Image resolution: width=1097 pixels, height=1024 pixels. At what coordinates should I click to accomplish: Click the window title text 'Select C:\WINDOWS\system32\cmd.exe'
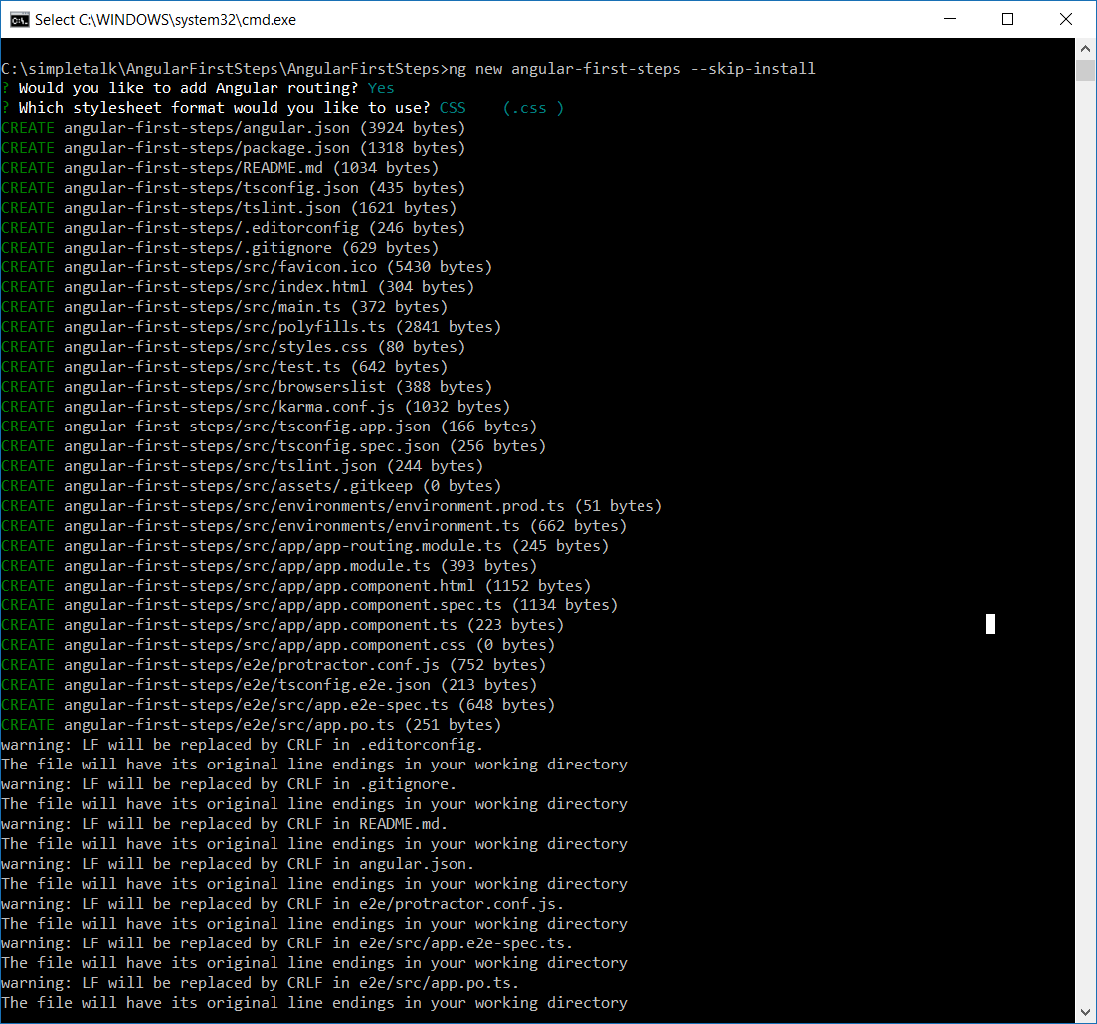pos(166,20)
